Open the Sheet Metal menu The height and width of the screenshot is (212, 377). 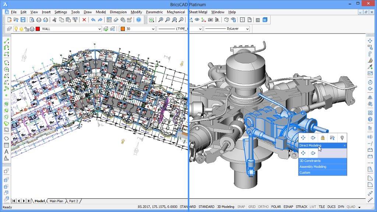[x=198, y=12]
